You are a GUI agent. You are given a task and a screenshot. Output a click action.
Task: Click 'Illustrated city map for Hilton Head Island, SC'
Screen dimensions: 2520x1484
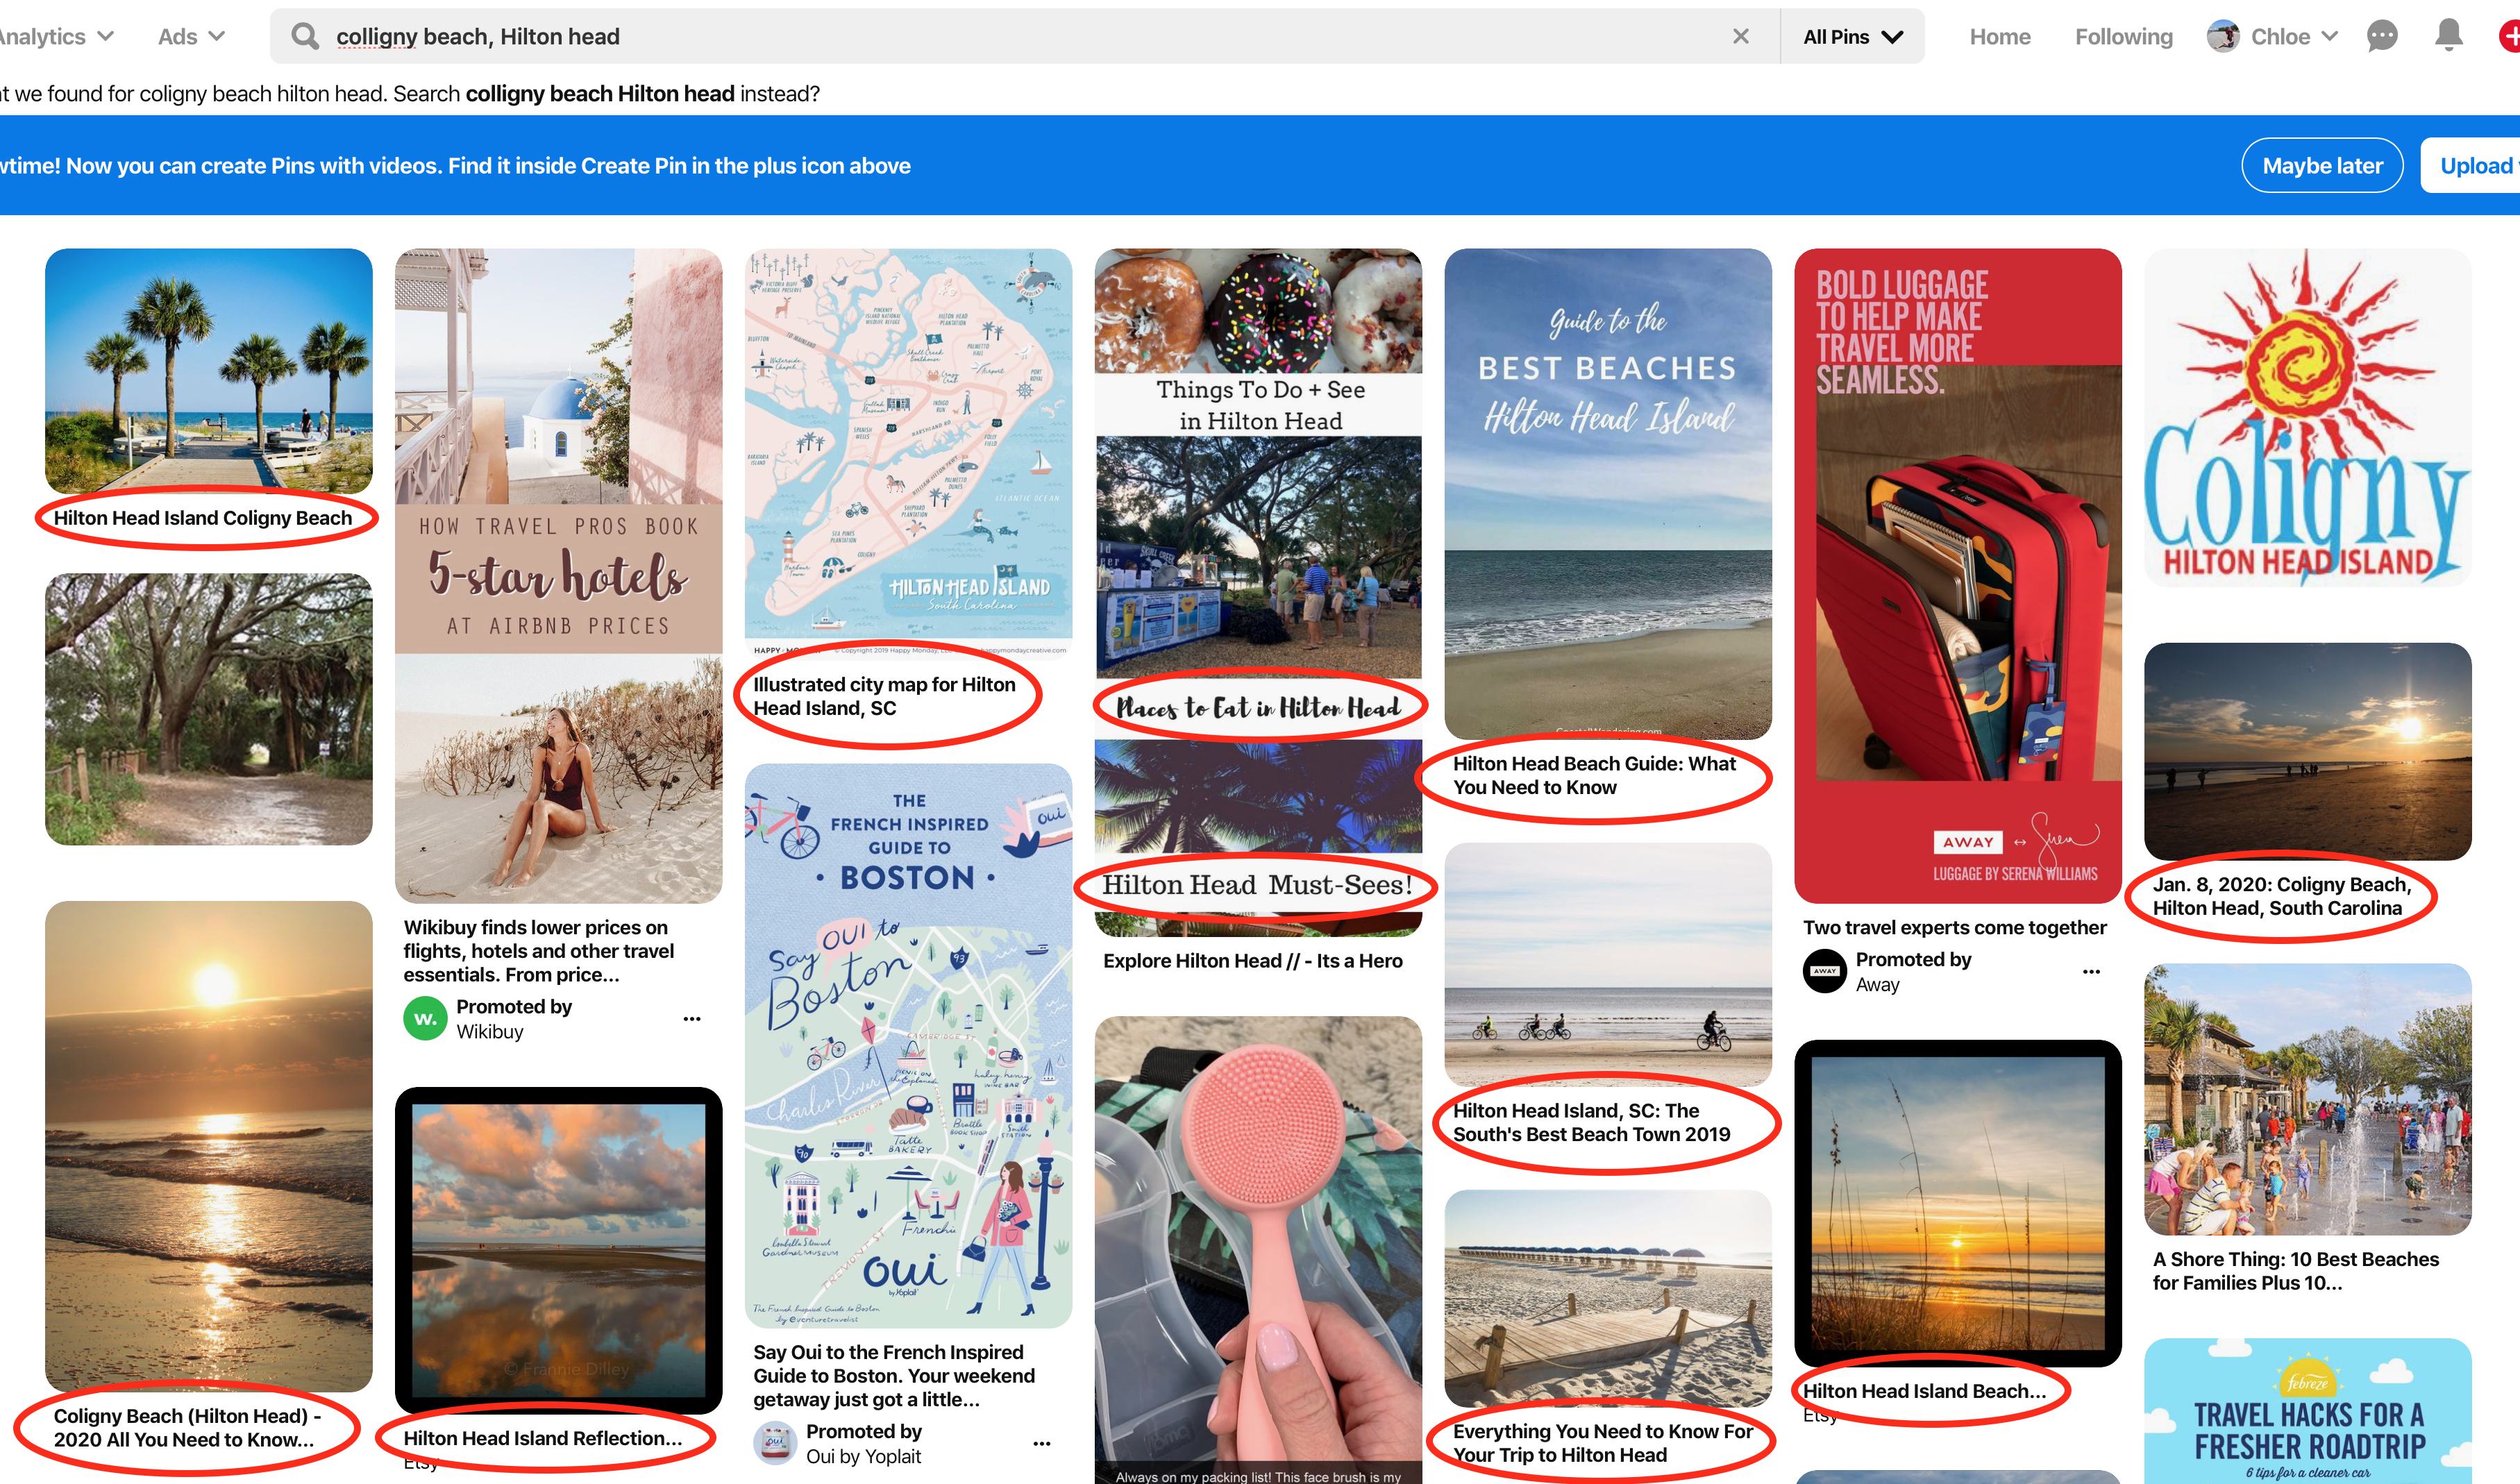(884, 696)
